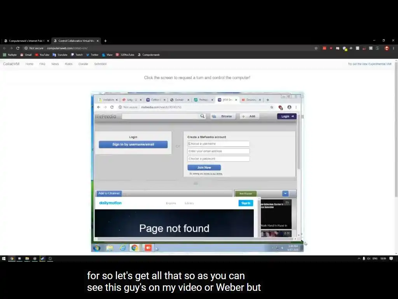This screenshot has height=299, width=398.
Task: Click the VM Chrome profile account icon
Action: tap(289, 107)
